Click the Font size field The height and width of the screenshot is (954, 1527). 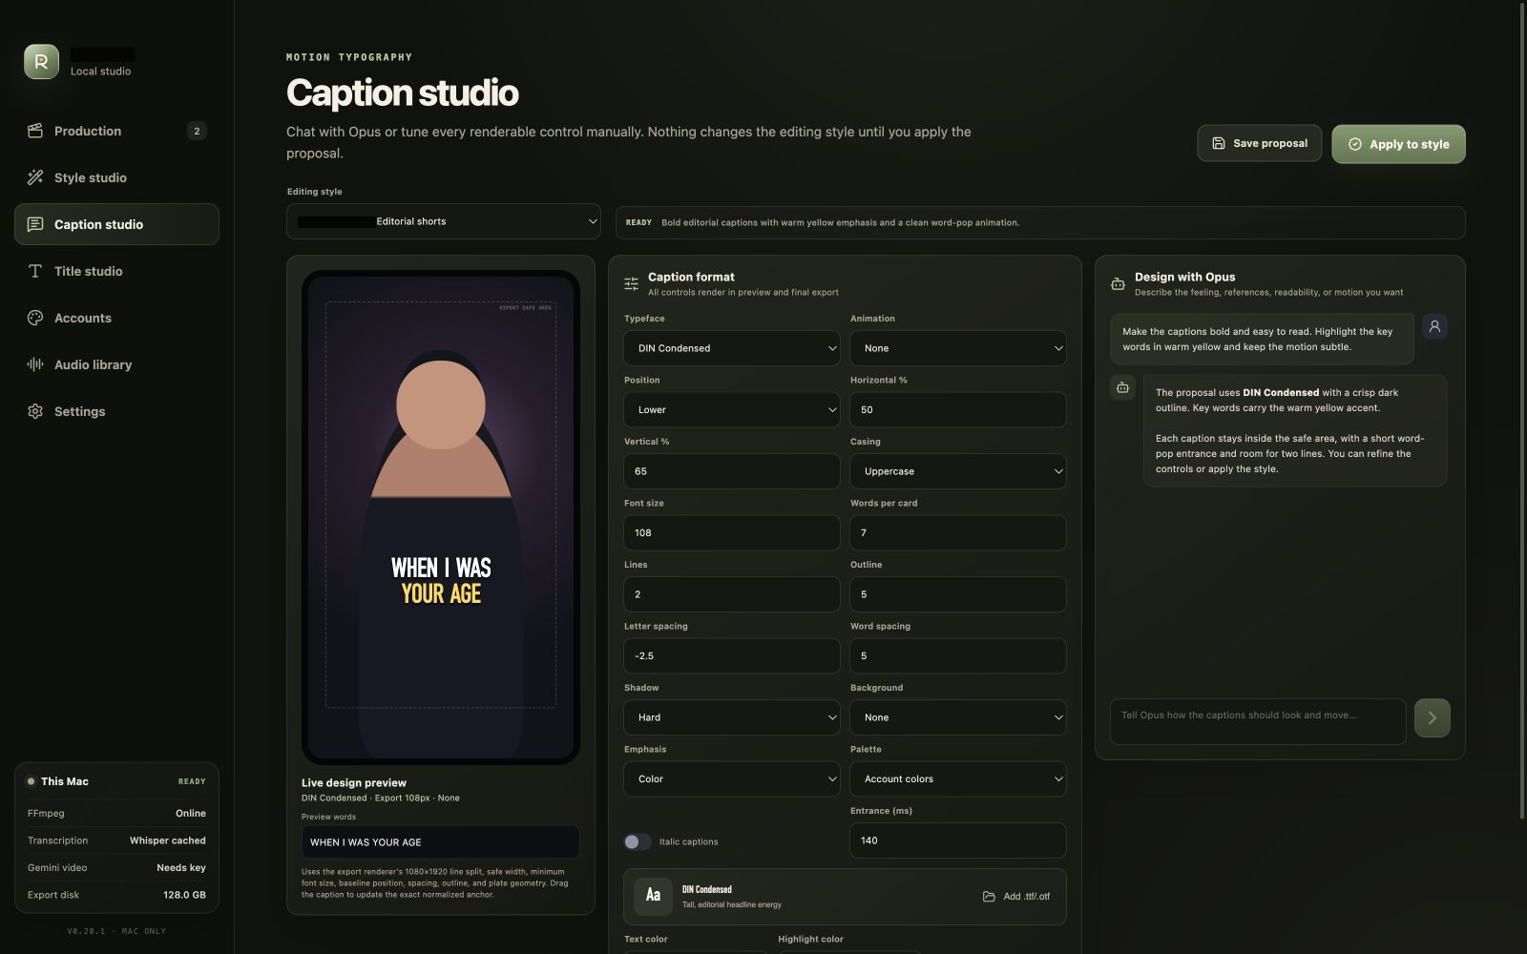(x=732, y=533)
